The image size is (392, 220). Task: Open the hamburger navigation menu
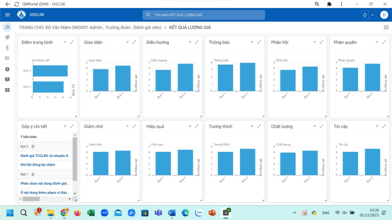8,15
